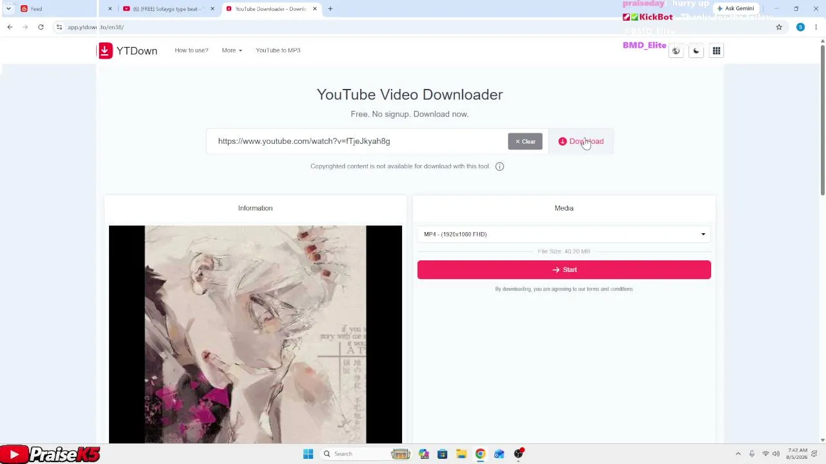The height and width of the screenshot is (464, 826).
Task: Open Outlook from the taskbar
Action: tap(499, 454)
